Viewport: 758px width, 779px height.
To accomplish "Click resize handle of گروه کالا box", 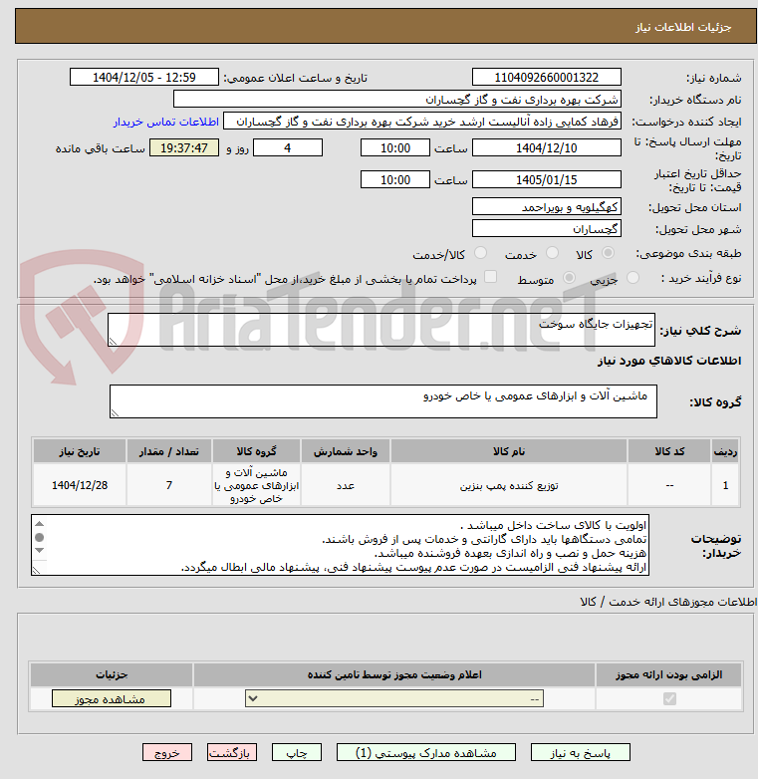I will pos(115,413).
